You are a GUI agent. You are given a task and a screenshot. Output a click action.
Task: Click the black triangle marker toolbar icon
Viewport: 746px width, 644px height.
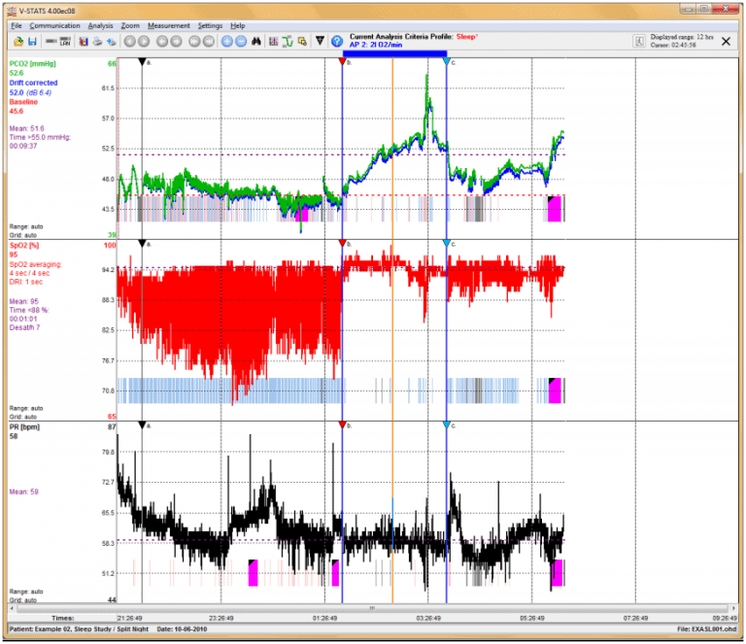click(x=321, y=42)
